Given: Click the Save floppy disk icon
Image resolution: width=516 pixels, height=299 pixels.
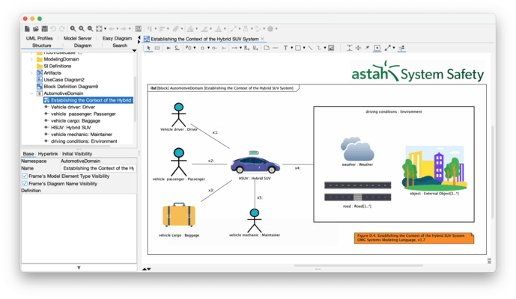Looking at the screenshot, I should [45, 29].
